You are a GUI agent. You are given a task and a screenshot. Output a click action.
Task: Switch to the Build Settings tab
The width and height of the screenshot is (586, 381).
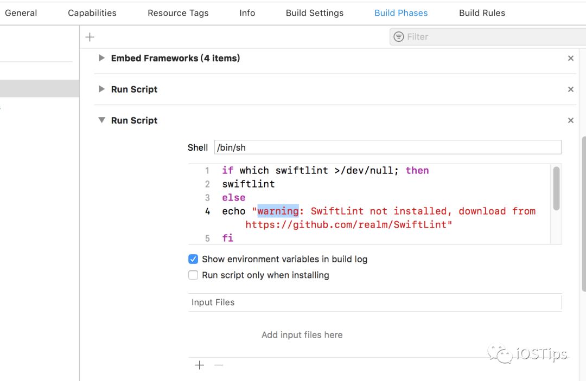pos(315,13)
